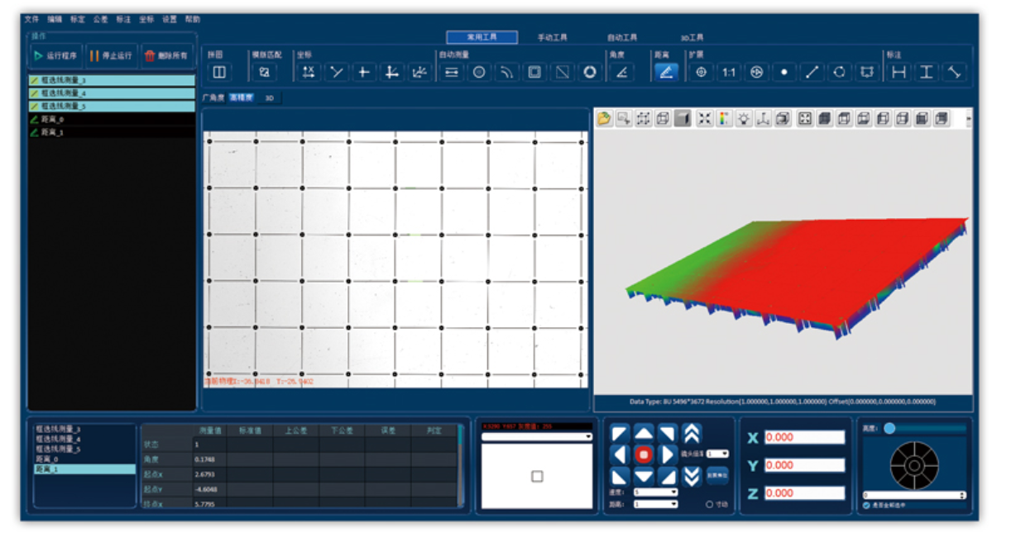
Task: Open the folder icon in the 3D viewer toolbar
Action: click(605, 119)
